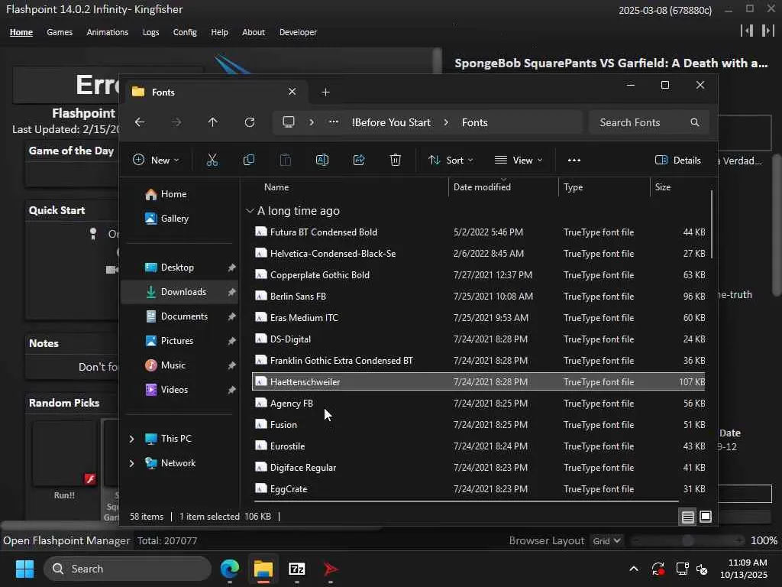Click the taskbar clock and date
This screenshot has width=782, height=587.
point(744,569)
